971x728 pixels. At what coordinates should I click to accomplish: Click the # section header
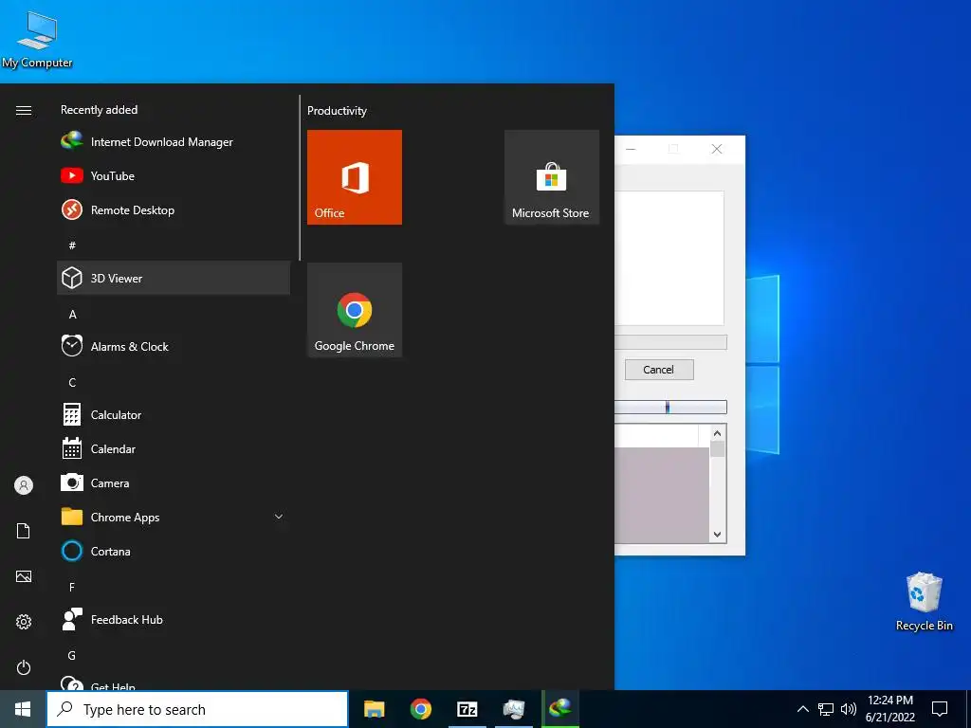pos(72,246)
